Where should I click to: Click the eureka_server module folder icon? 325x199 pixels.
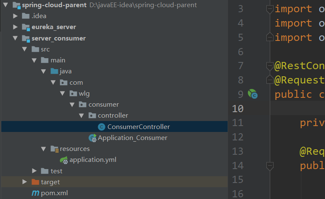(26, 27)
